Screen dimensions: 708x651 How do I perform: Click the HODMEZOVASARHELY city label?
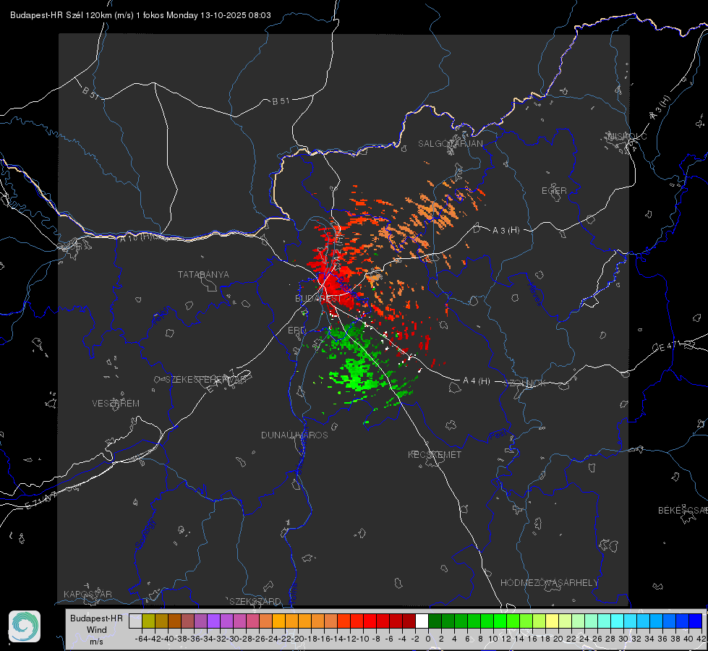click(549, 582)
